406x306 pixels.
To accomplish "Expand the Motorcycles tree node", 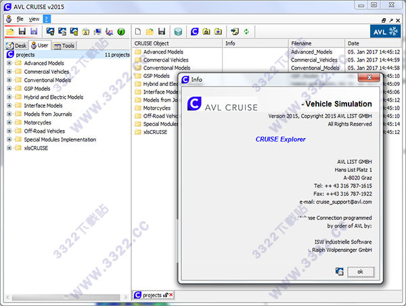I will (9, 123).
